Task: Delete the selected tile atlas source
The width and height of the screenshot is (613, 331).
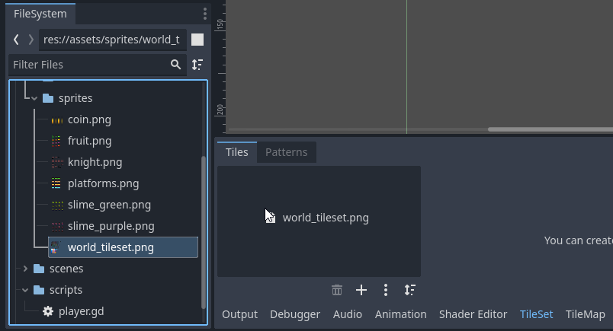Action: pos(337,290)
